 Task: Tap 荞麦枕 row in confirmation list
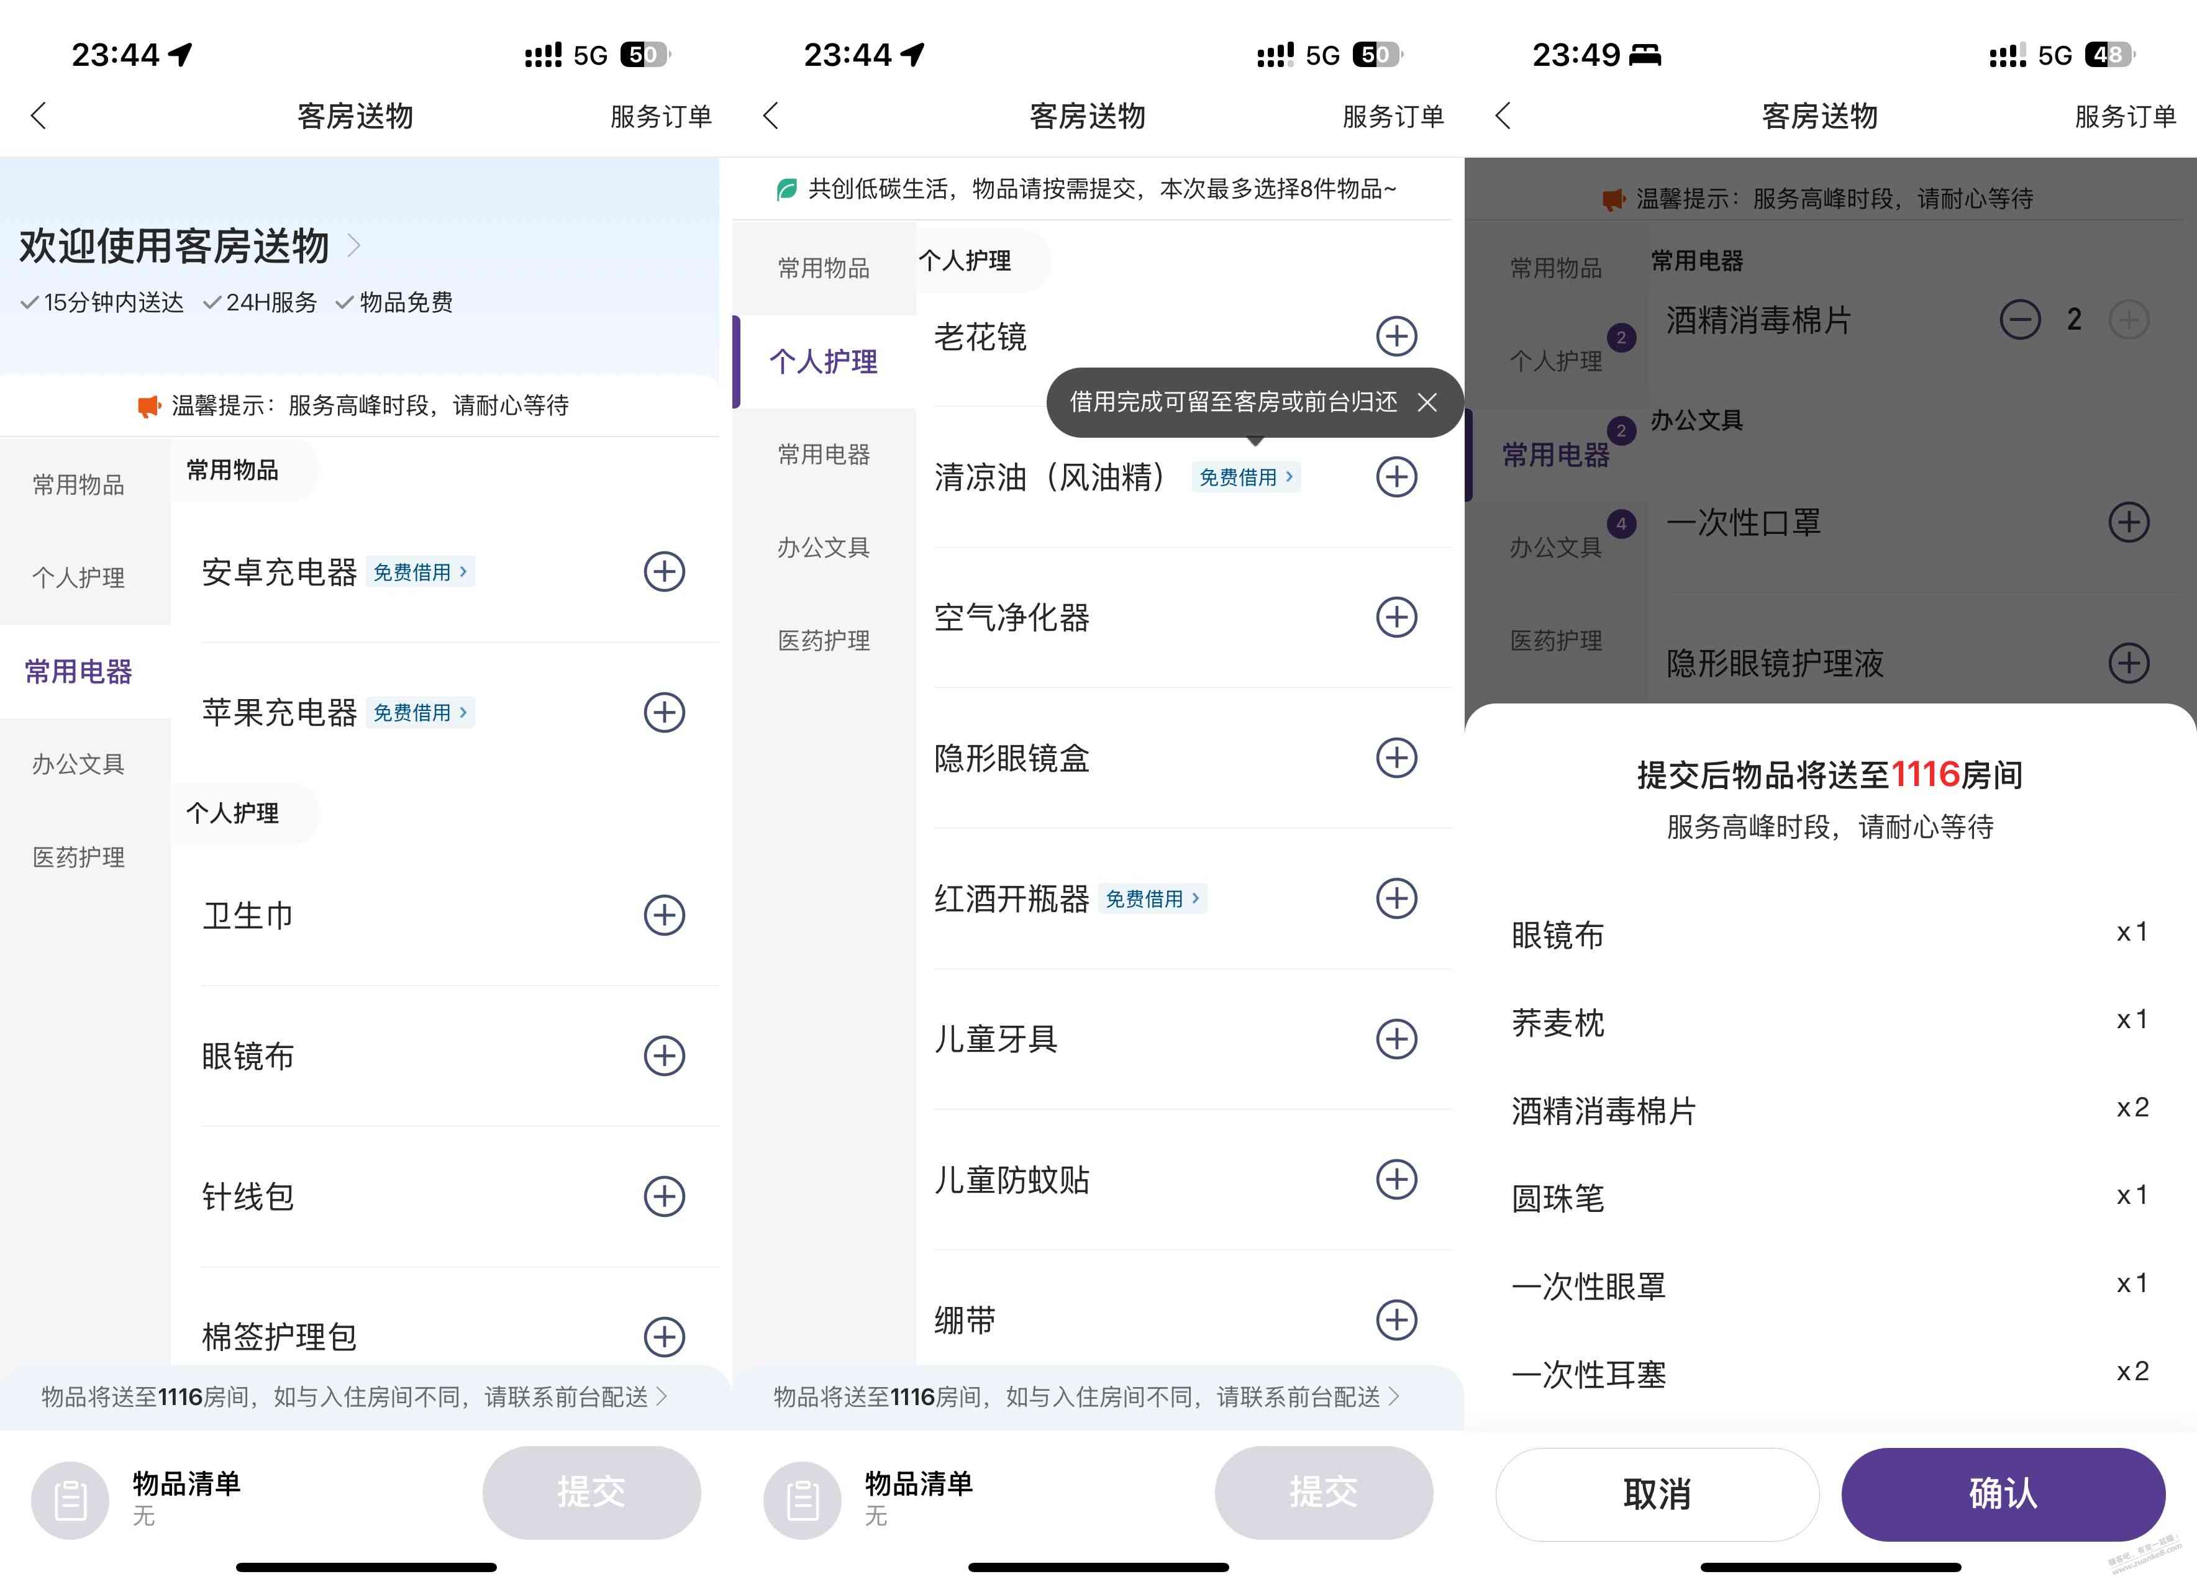[x=1831, y=1023]
